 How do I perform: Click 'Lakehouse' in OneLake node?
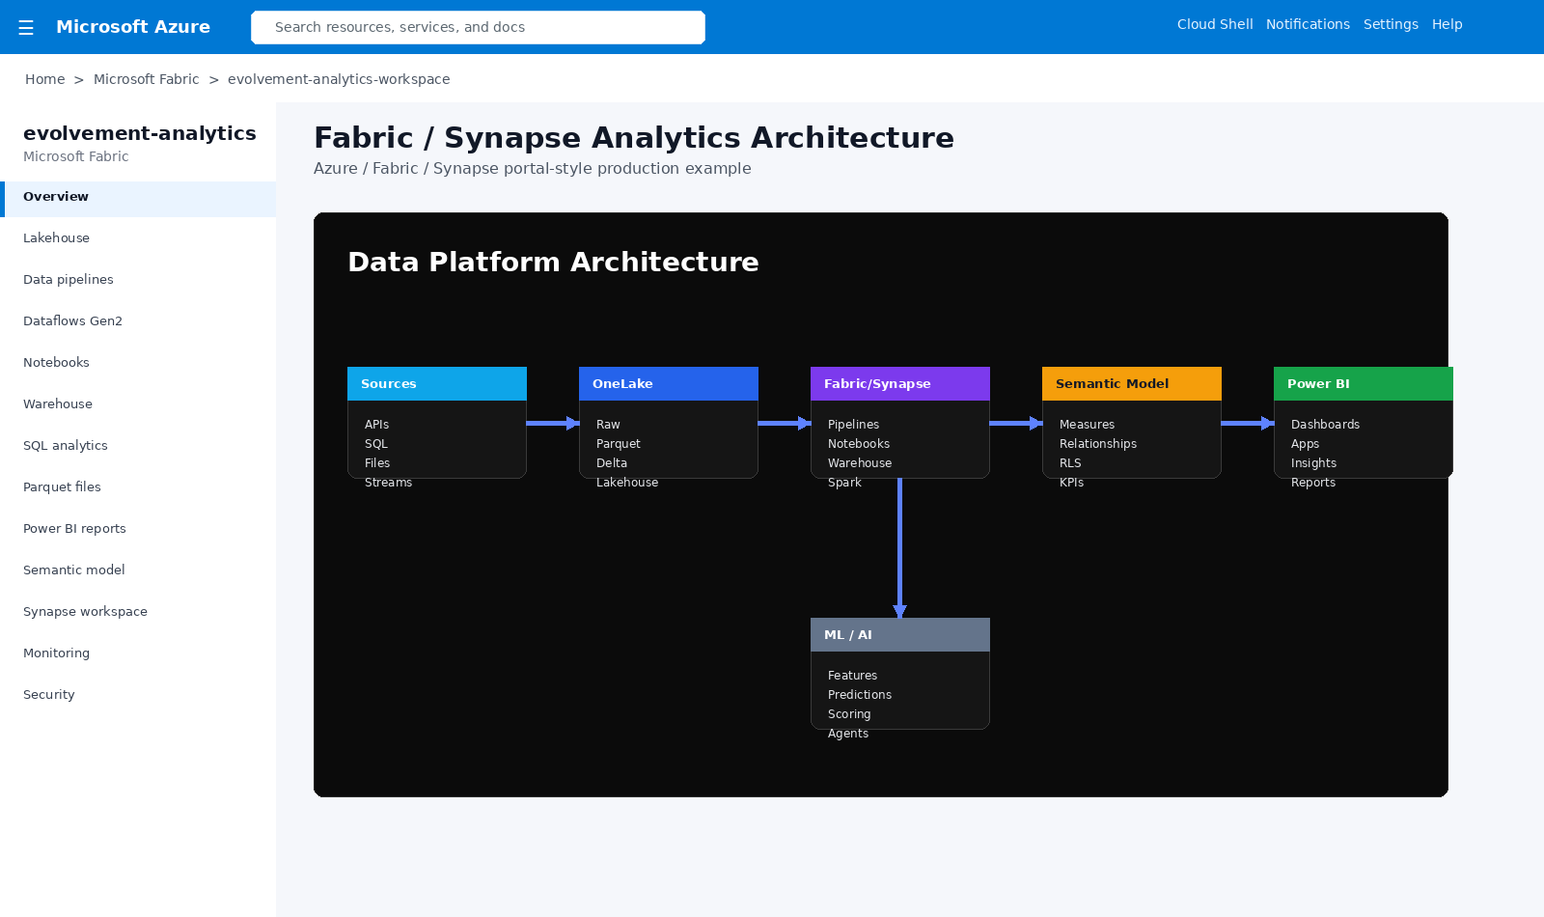click(x=627, y=483)
